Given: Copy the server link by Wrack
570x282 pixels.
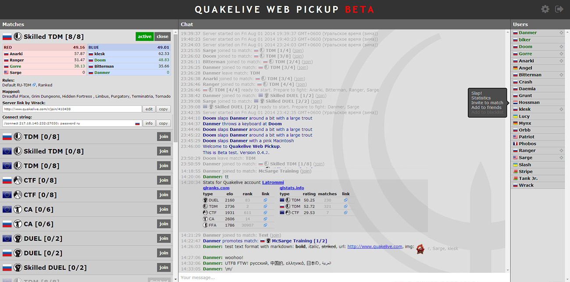Looking at the screenshot, I should point(164,109).
